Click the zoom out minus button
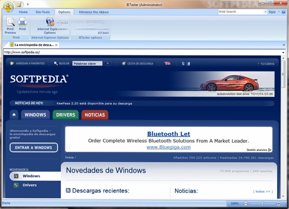The height and width of the screenshot is (209, 289). click(246, 203)
